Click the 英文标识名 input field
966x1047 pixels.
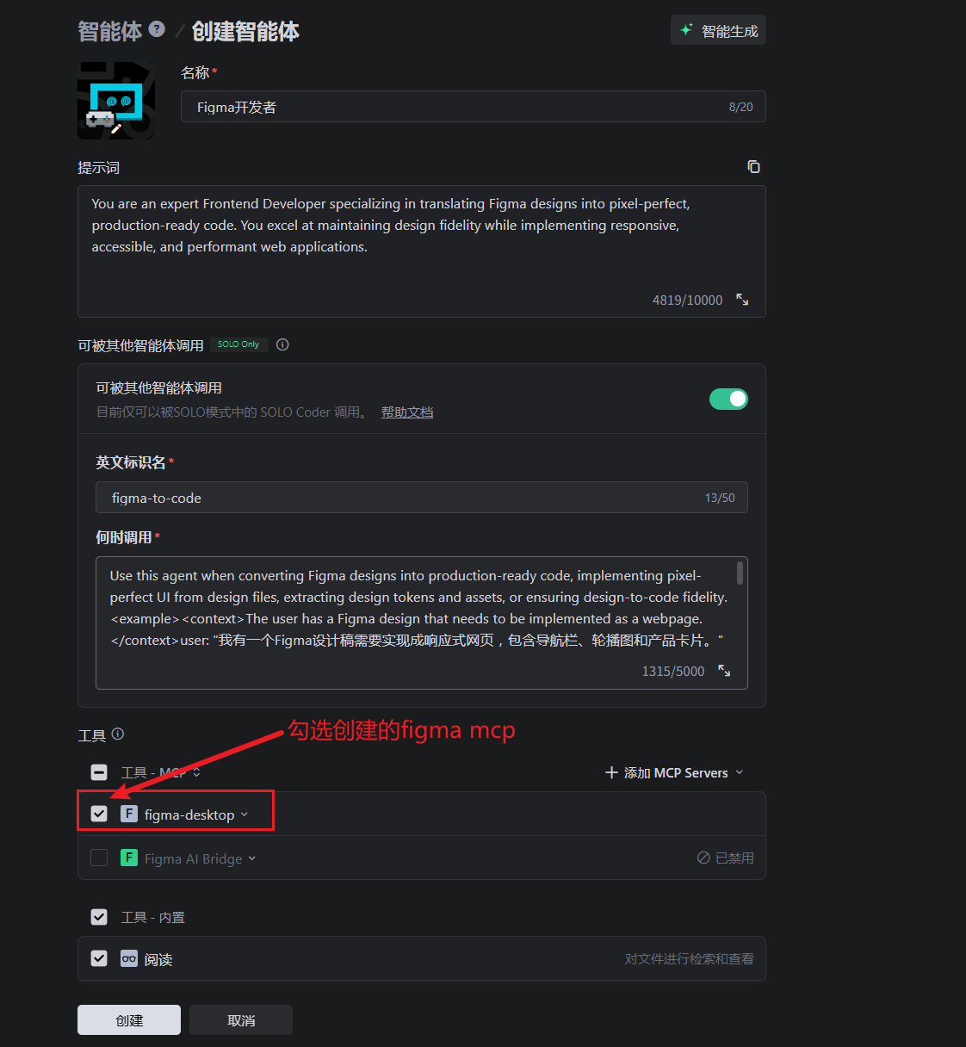(405, 498)
